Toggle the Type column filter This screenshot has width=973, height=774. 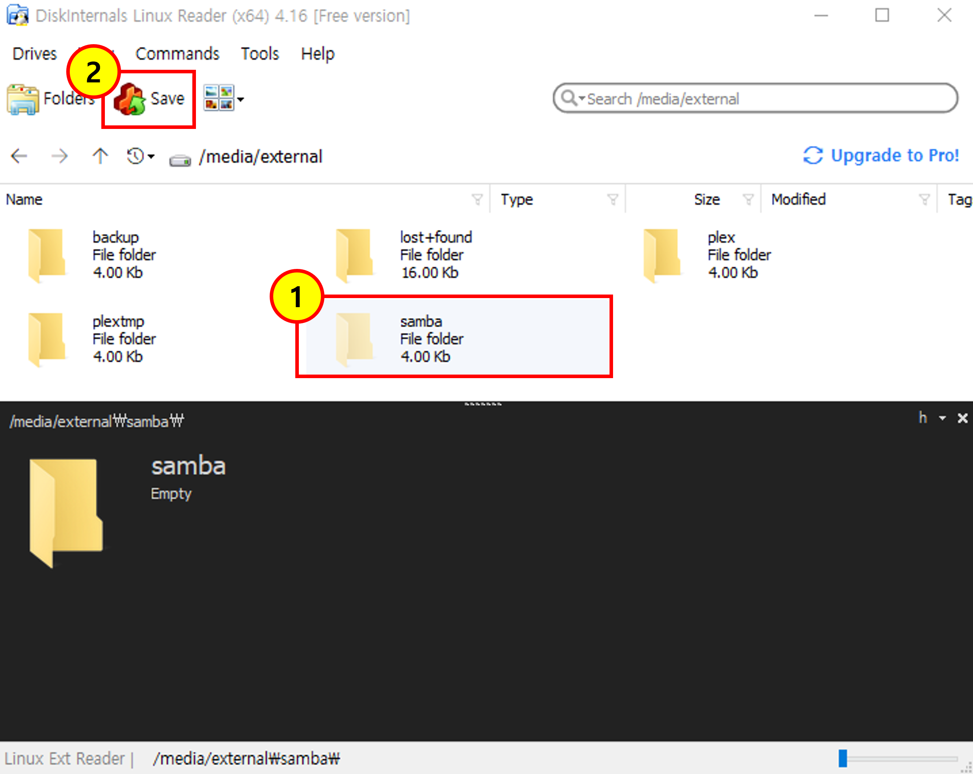612,199
